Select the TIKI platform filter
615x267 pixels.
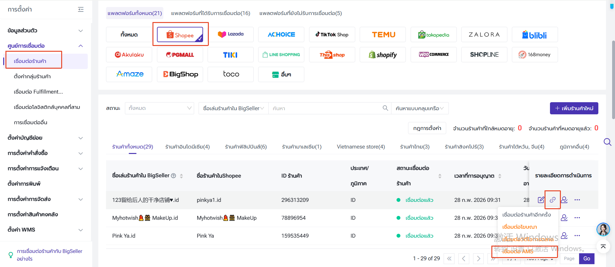click(231, 55)
